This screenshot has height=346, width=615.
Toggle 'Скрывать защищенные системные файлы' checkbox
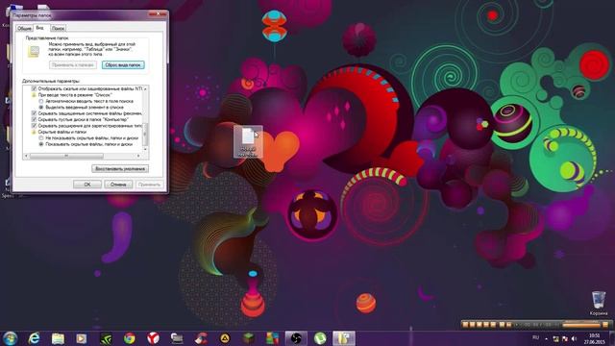34,113
